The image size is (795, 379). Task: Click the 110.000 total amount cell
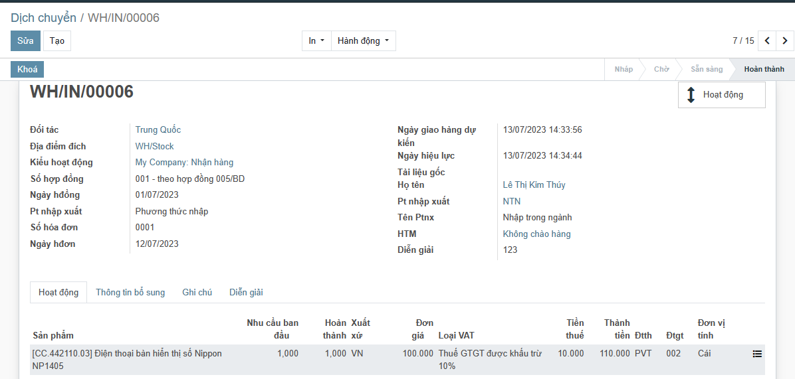[614, 354]
